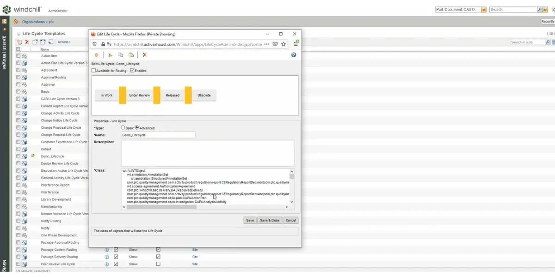
Task: Select the Basic type radio button
Action: pos(123,127)
